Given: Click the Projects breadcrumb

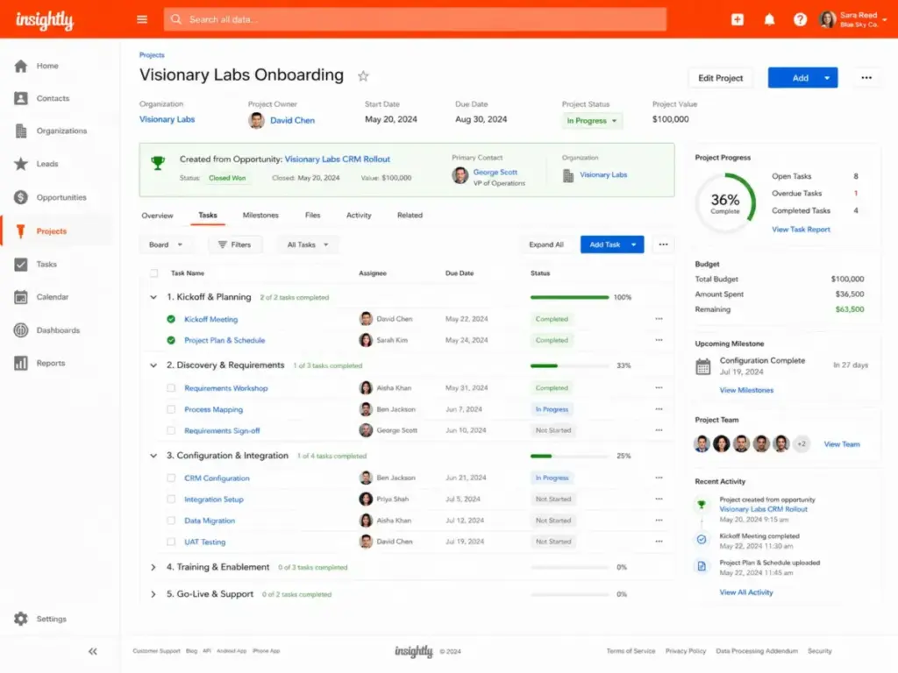Looking at the screenshot, I should point(152,55).
